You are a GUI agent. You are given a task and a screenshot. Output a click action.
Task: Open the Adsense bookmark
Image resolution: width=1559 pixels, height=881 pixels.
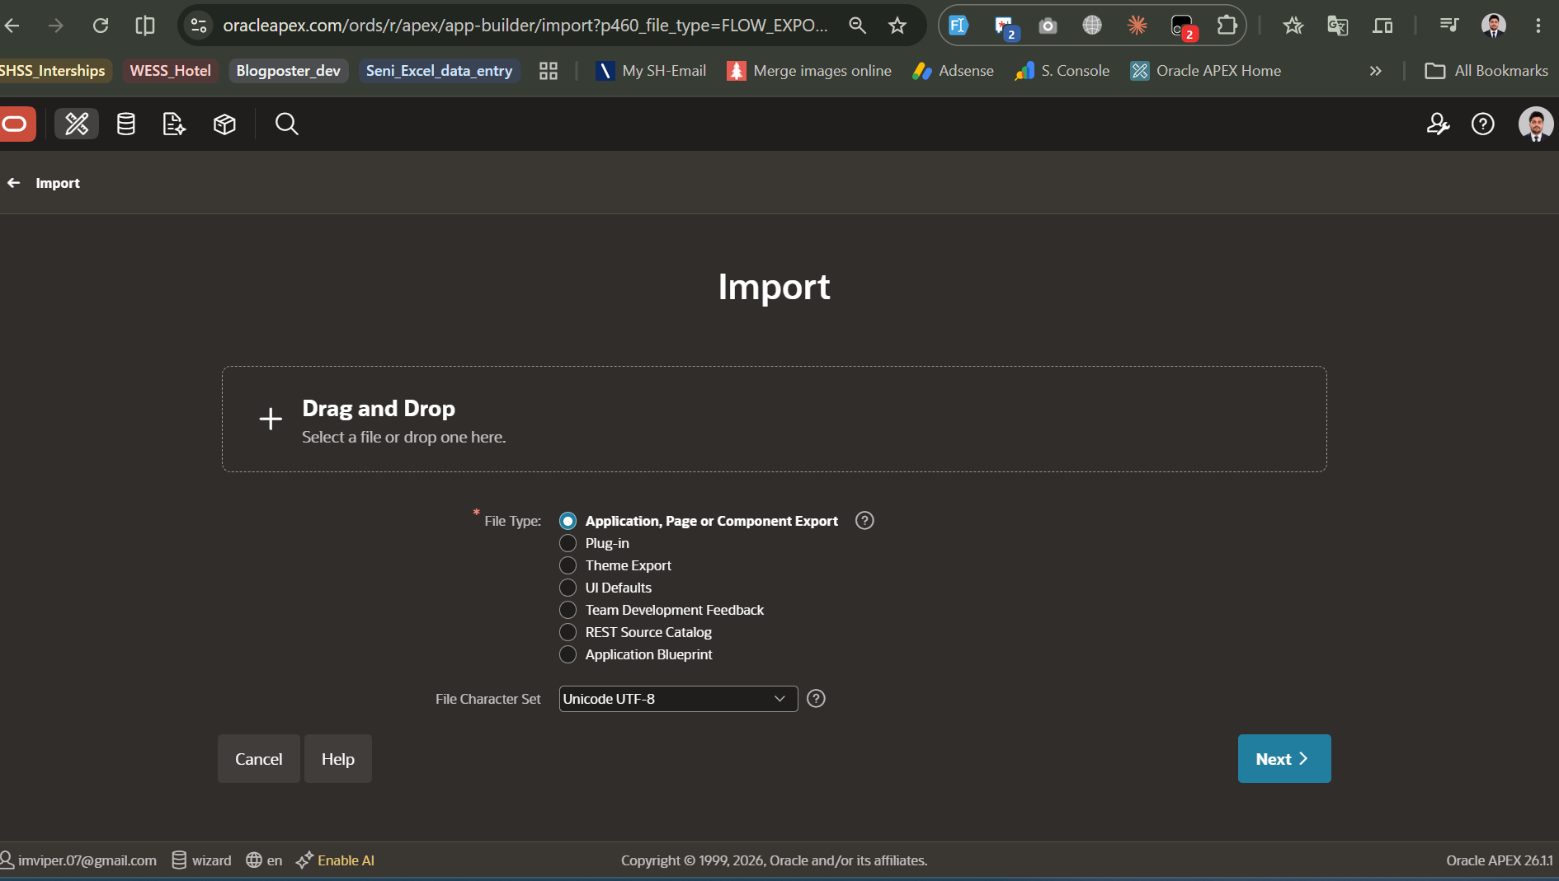[953, 71]
